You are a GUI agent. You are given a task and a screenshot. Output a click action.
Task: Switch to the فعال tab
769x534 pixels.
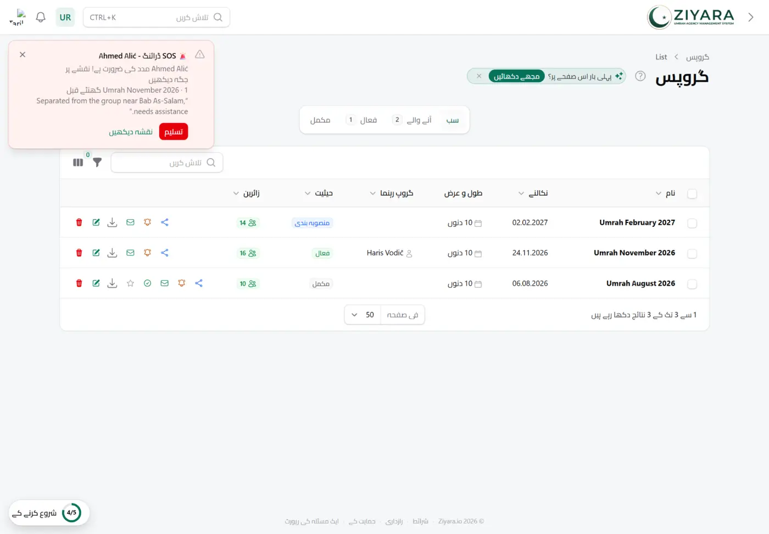point(361,120)
